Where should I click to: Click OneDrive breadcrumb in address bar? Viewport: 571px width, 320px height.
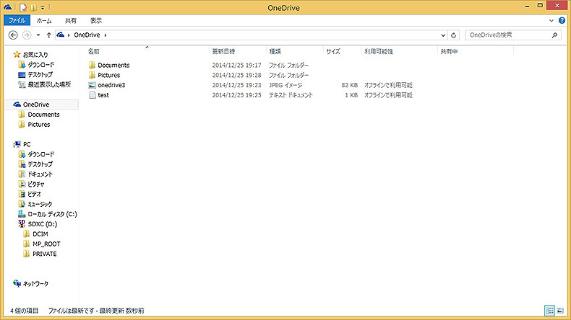click(87, 35)
